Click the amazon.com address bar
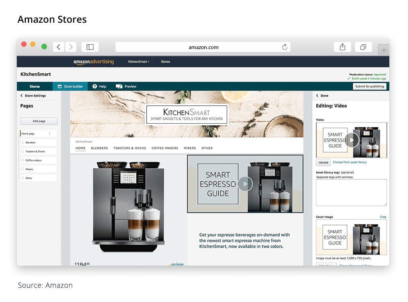408x302 pixels. [203, 47]
